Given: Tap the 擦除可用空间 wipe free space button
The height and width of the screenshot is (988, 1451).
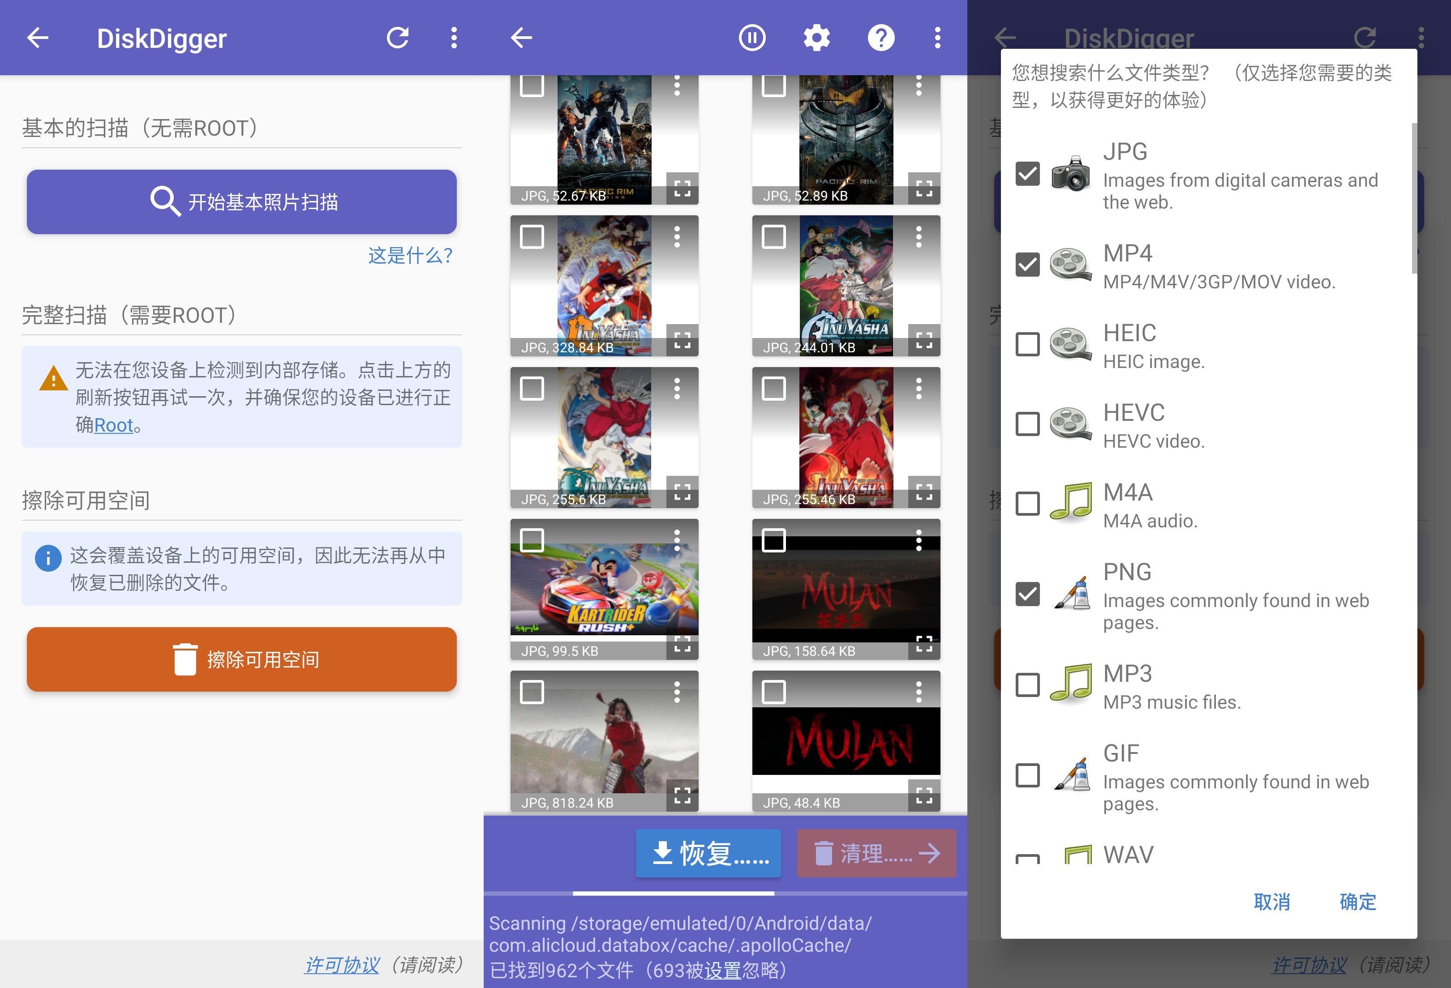Looking at the screenshot, I should [x=242, y=659].
